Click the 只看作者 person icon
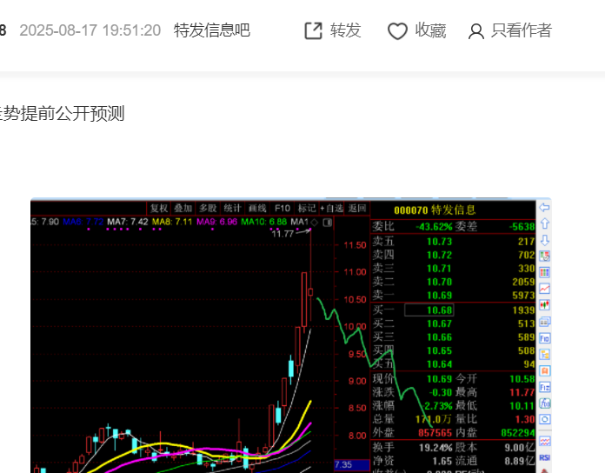 click(476, 31)
